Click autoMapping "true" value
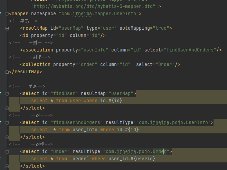This screenshot has width=227, height=170. [x=161, y=28]
